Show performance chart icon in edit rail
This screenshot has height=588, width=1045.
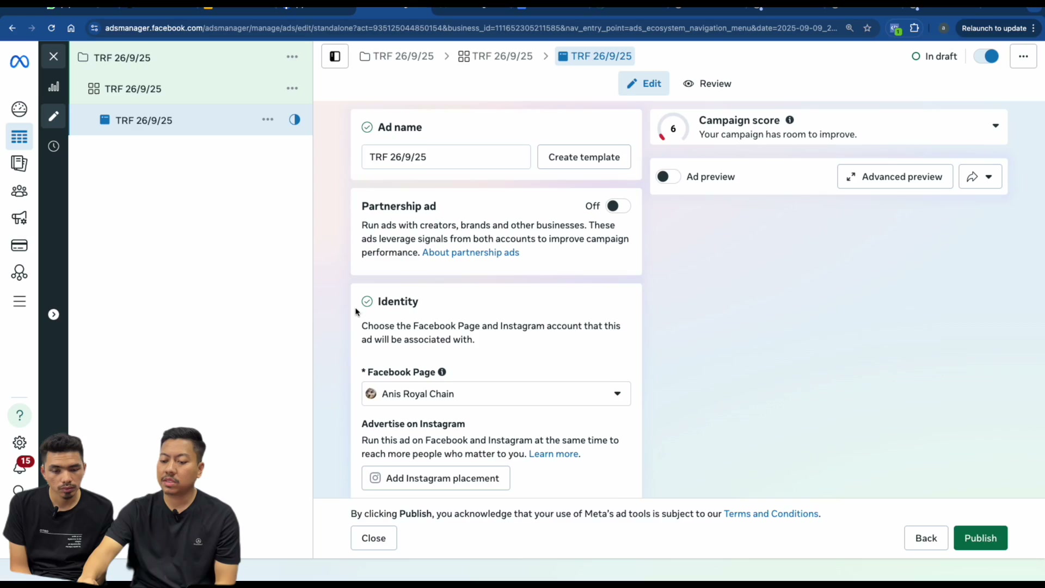(53, 87)
